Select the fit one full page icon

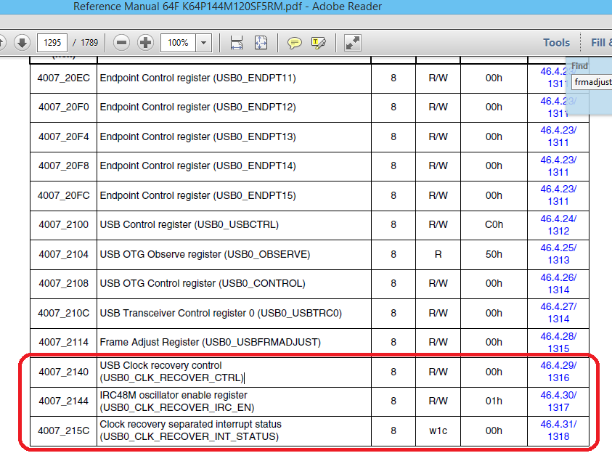pos(261,43)
